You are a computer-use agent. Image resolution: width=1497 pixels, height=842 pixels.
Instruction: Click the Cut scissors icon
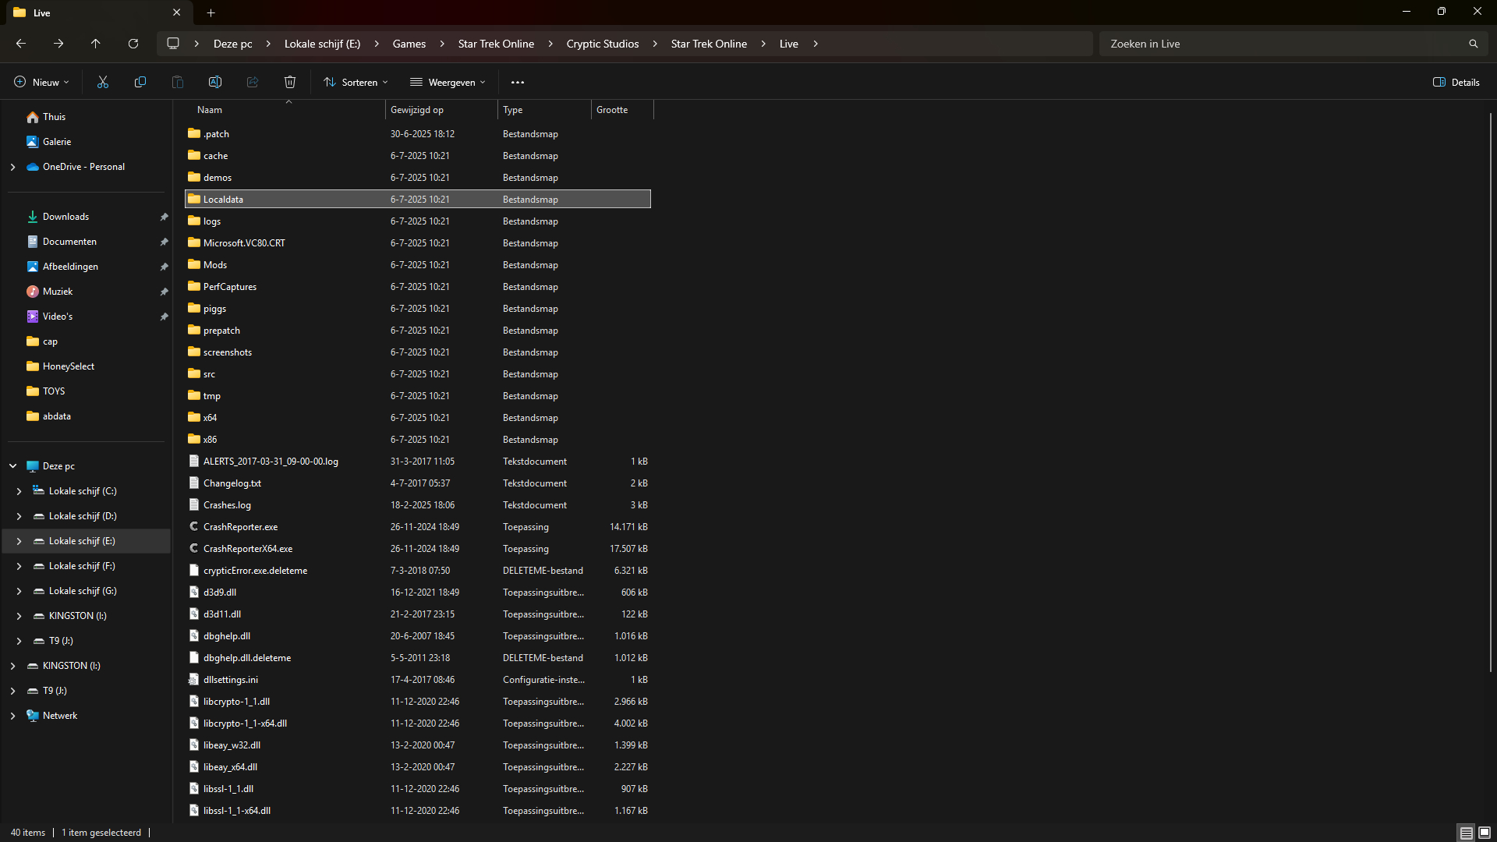(102, 82)
